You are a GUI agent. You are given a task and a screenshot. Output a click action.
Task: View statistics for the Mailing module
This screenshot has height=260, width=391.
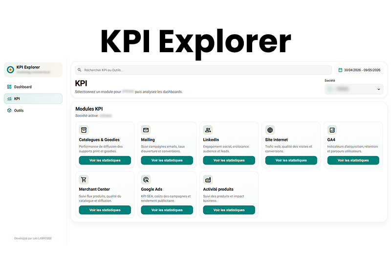coord(167,160)
